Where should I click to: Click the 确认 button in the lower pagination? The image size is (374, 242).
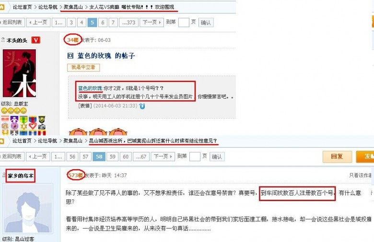pos(217,157)
